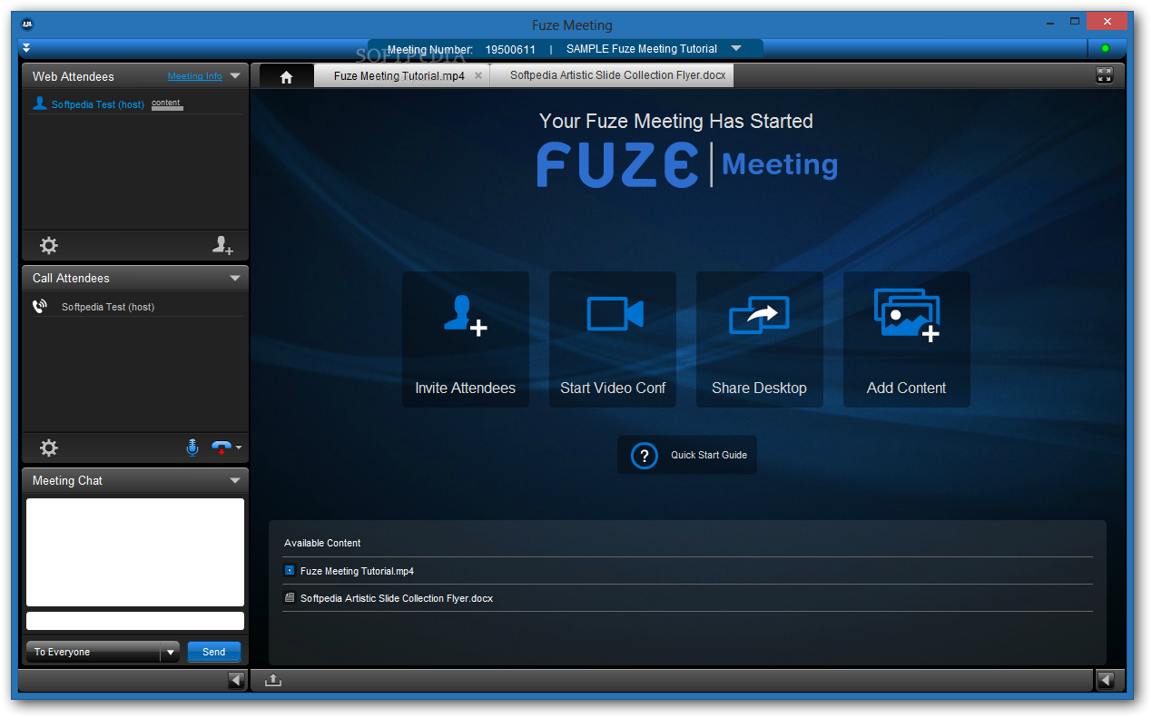
Task: Click the chat message input field
Action: tap(135, 621)
